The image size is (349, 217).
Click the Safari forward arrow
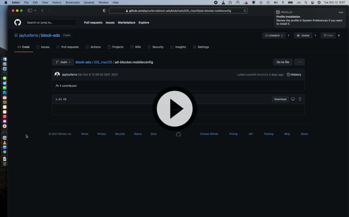click(x=49, y=10)
